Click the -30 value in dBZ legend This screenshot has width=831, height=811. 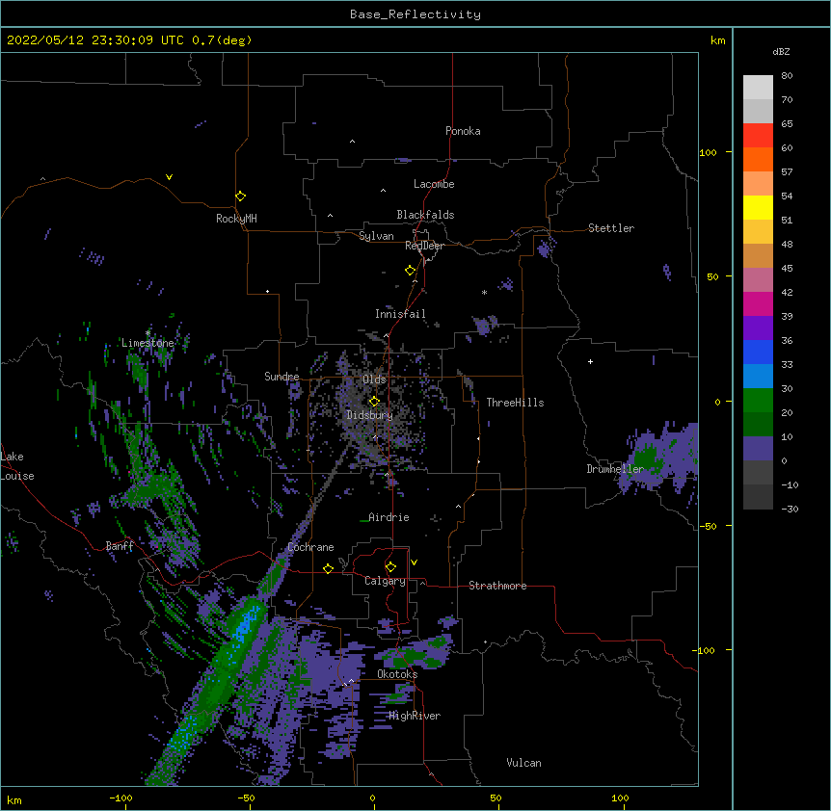790,509
